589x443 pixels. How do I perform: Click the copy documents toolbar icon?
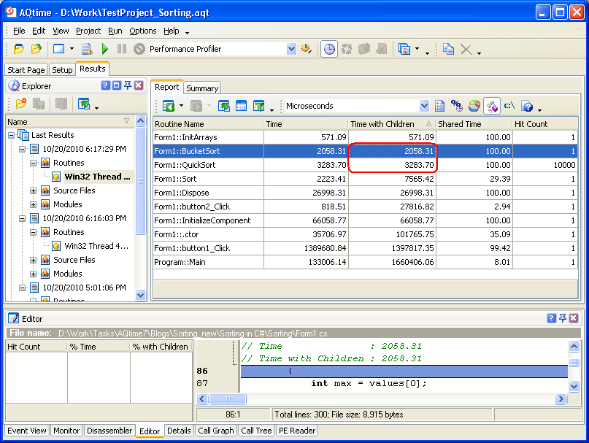click(x=448, y=49)
